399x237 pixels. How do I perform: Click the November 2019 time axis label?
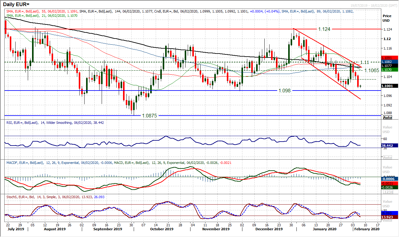pyautogui.click(x=216, y=229)
